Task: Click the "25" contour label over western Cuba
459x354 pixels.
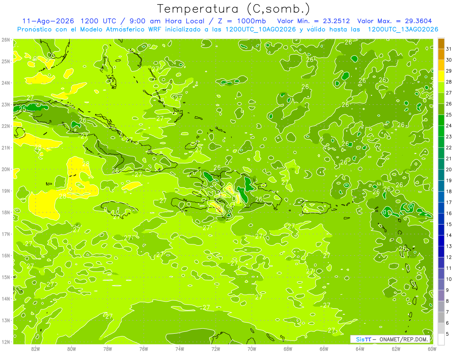Action: coord(22,109)
